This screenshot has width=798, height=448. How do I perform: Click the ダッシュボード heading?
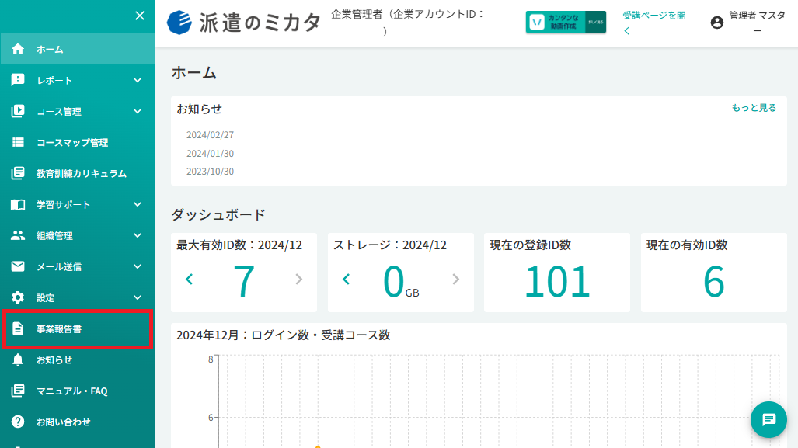218,214
